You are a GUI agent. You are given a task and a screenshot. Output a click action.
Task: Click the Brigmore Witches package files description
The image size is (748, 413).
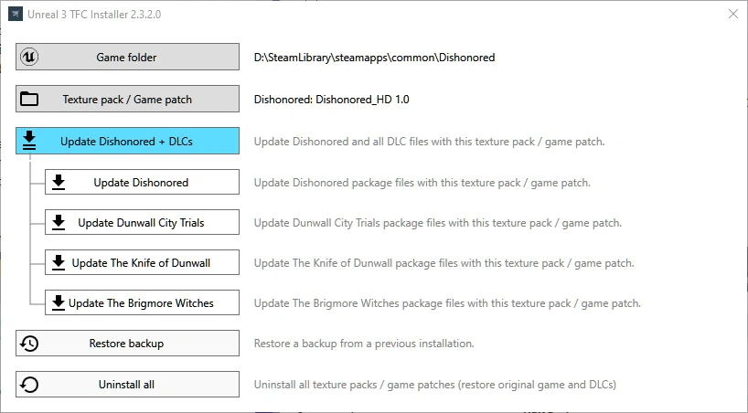pyautogui.click(x=447, y=303)
